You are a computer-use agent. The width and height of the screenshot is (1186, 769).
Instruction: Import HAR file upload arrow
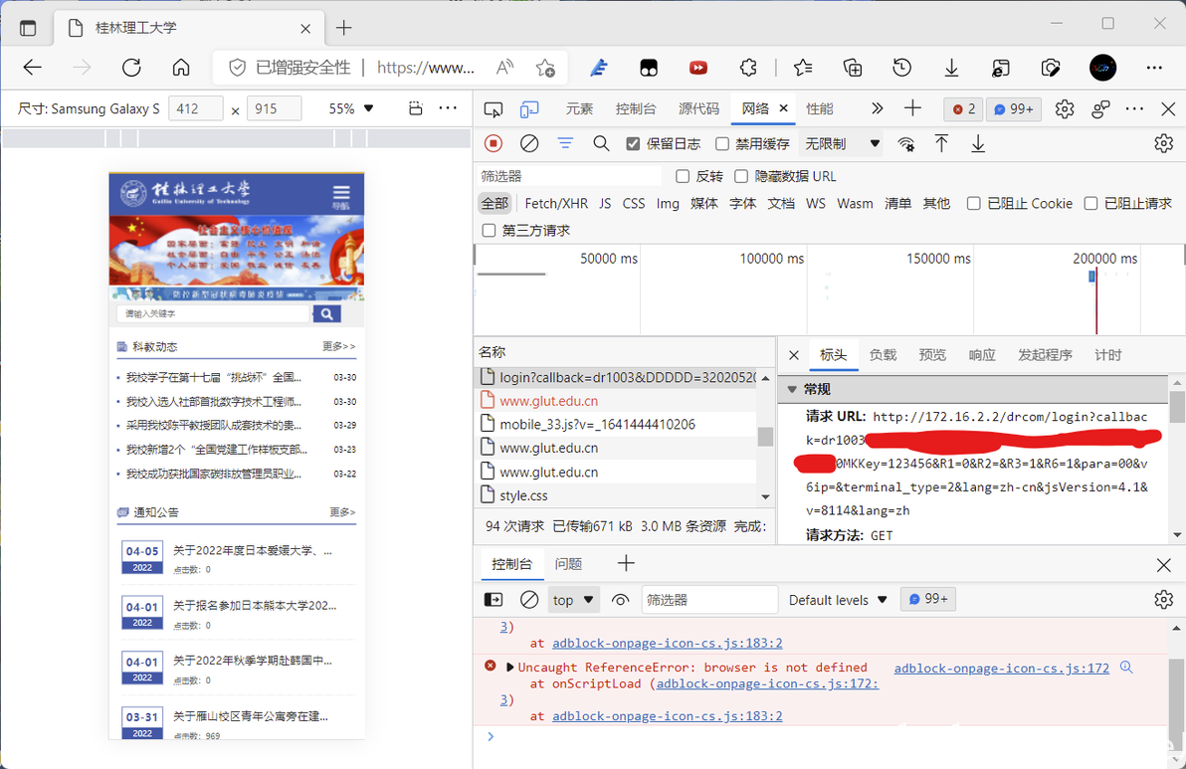[941, 143]
